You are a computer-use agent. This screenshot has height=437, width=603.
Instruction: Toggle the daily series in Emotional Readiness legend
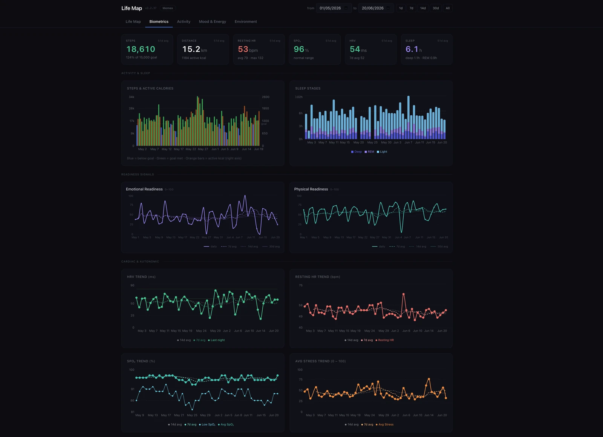pyautogui.click(x=210, y=246)
